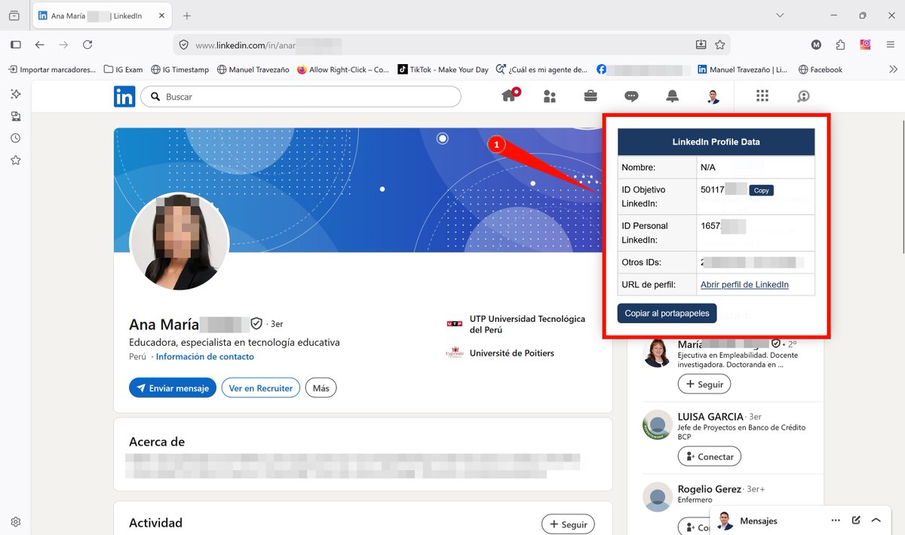
Task: Open Mensajes options three-dot menu
Action: pyautogui.click(x=836, y=521)
